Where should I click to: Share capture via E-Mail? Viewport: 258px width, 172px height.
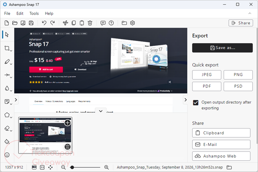pos(221,145)
